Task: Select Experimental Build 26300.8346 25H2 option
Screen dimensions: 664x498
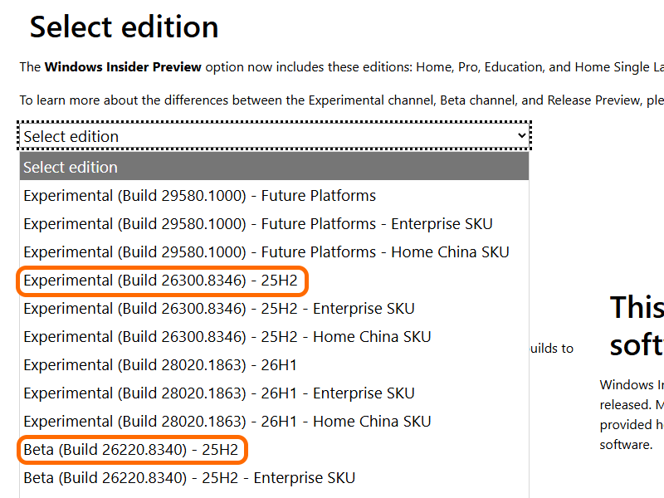Action: tap(274, 281)
